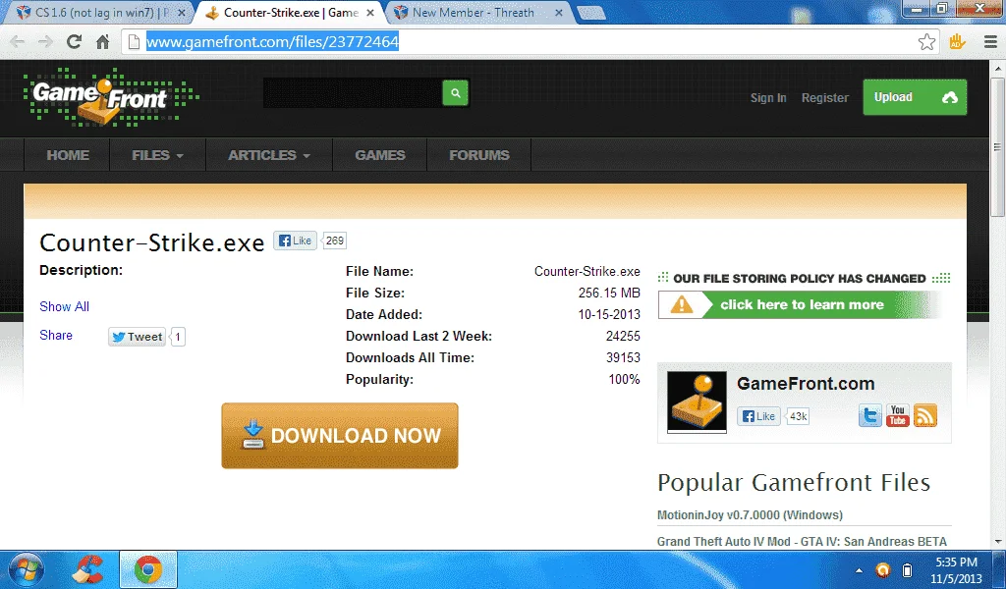Tweet this file page

coord(138,337)
